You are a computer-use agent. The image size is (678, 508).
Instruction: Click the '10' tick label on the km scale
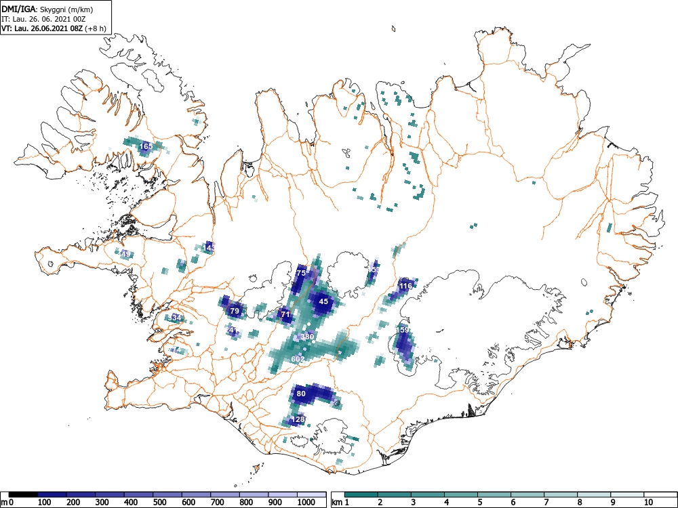tap(647, 502)
